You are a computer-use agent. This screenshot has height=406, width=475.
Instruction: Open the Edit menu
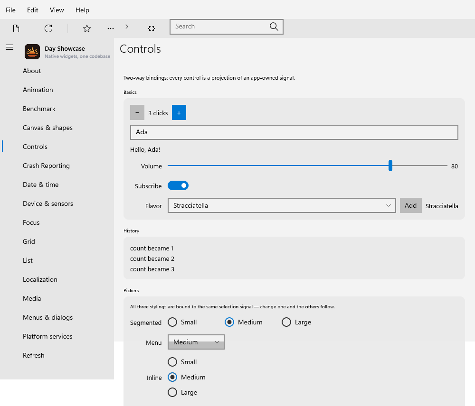32,10
